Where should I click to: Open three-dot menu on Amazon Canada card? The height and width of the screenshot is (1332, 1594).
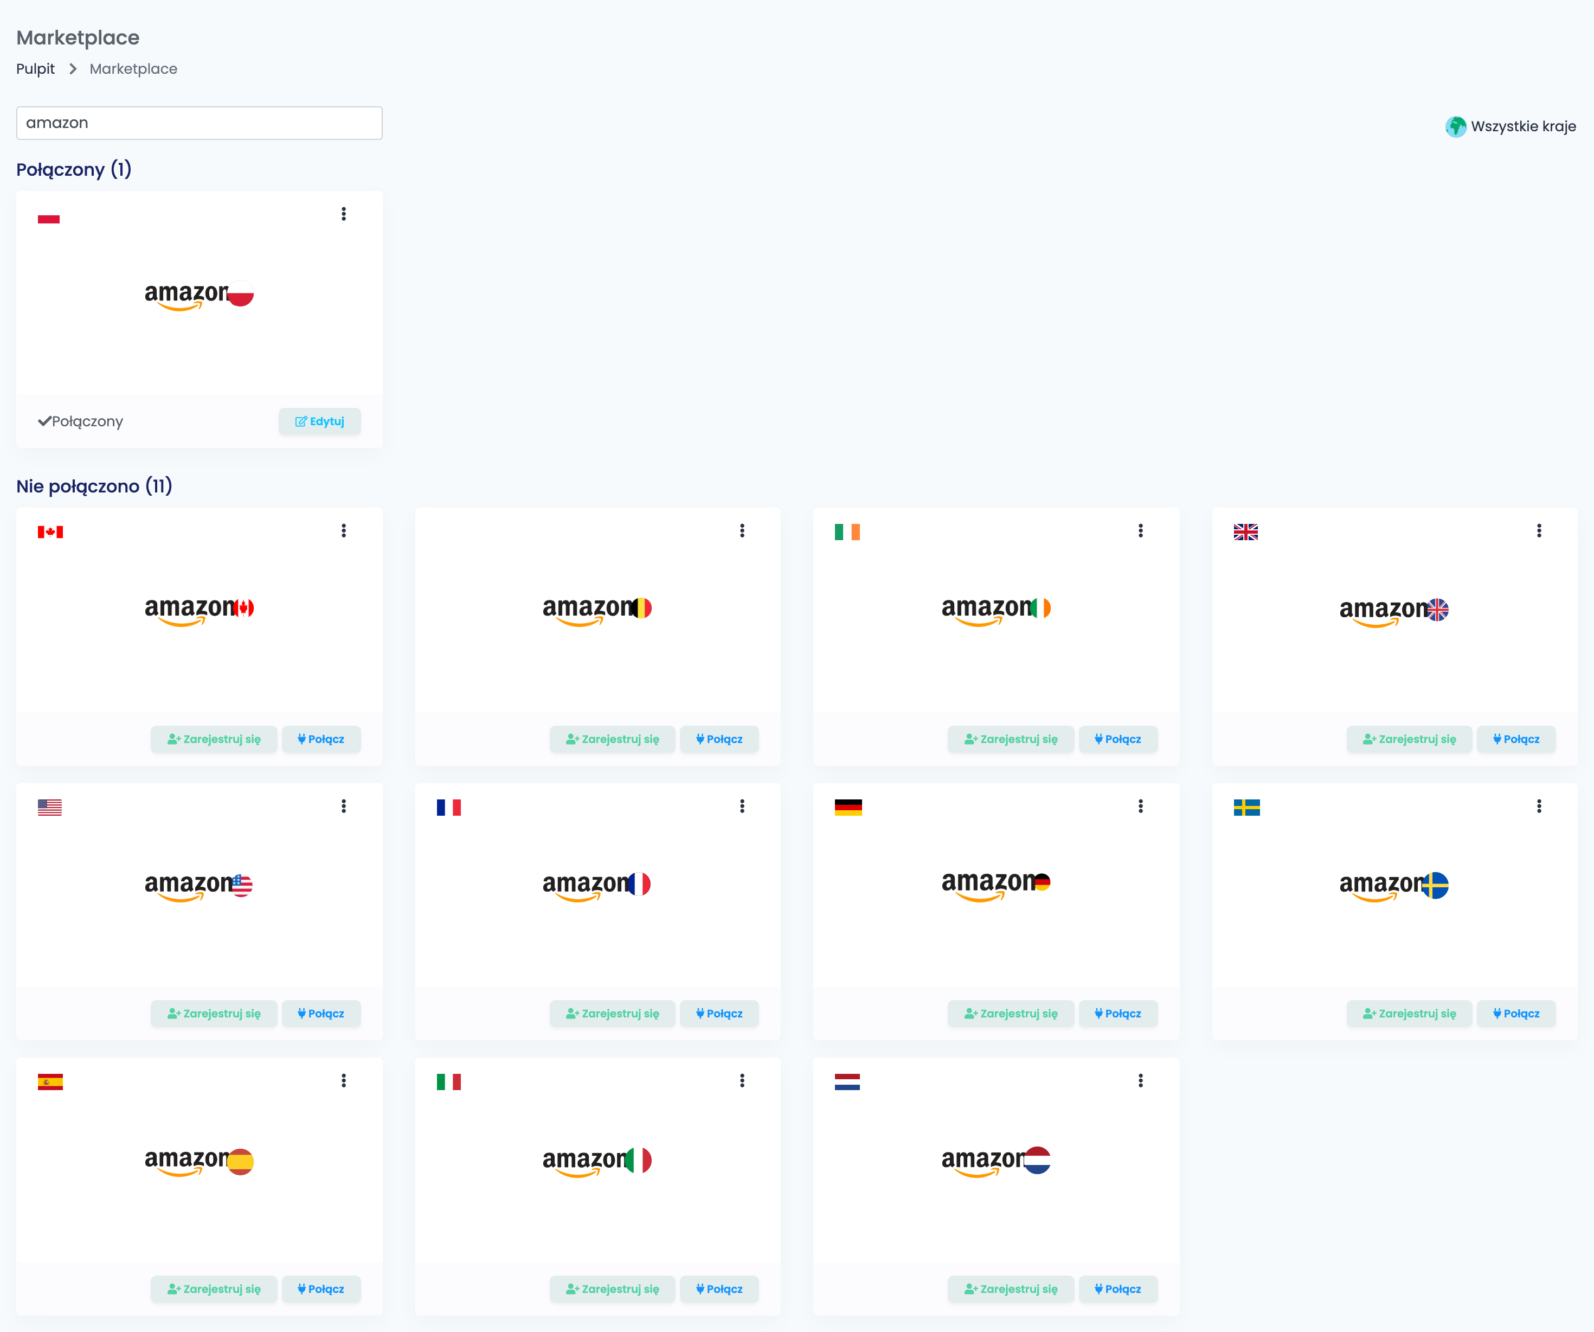coord(344,530)
